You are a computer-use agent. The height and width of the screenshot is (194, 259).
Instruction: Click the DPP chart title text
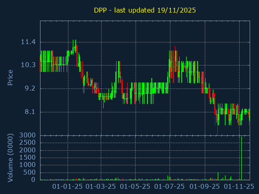click(x=145, y=10)
